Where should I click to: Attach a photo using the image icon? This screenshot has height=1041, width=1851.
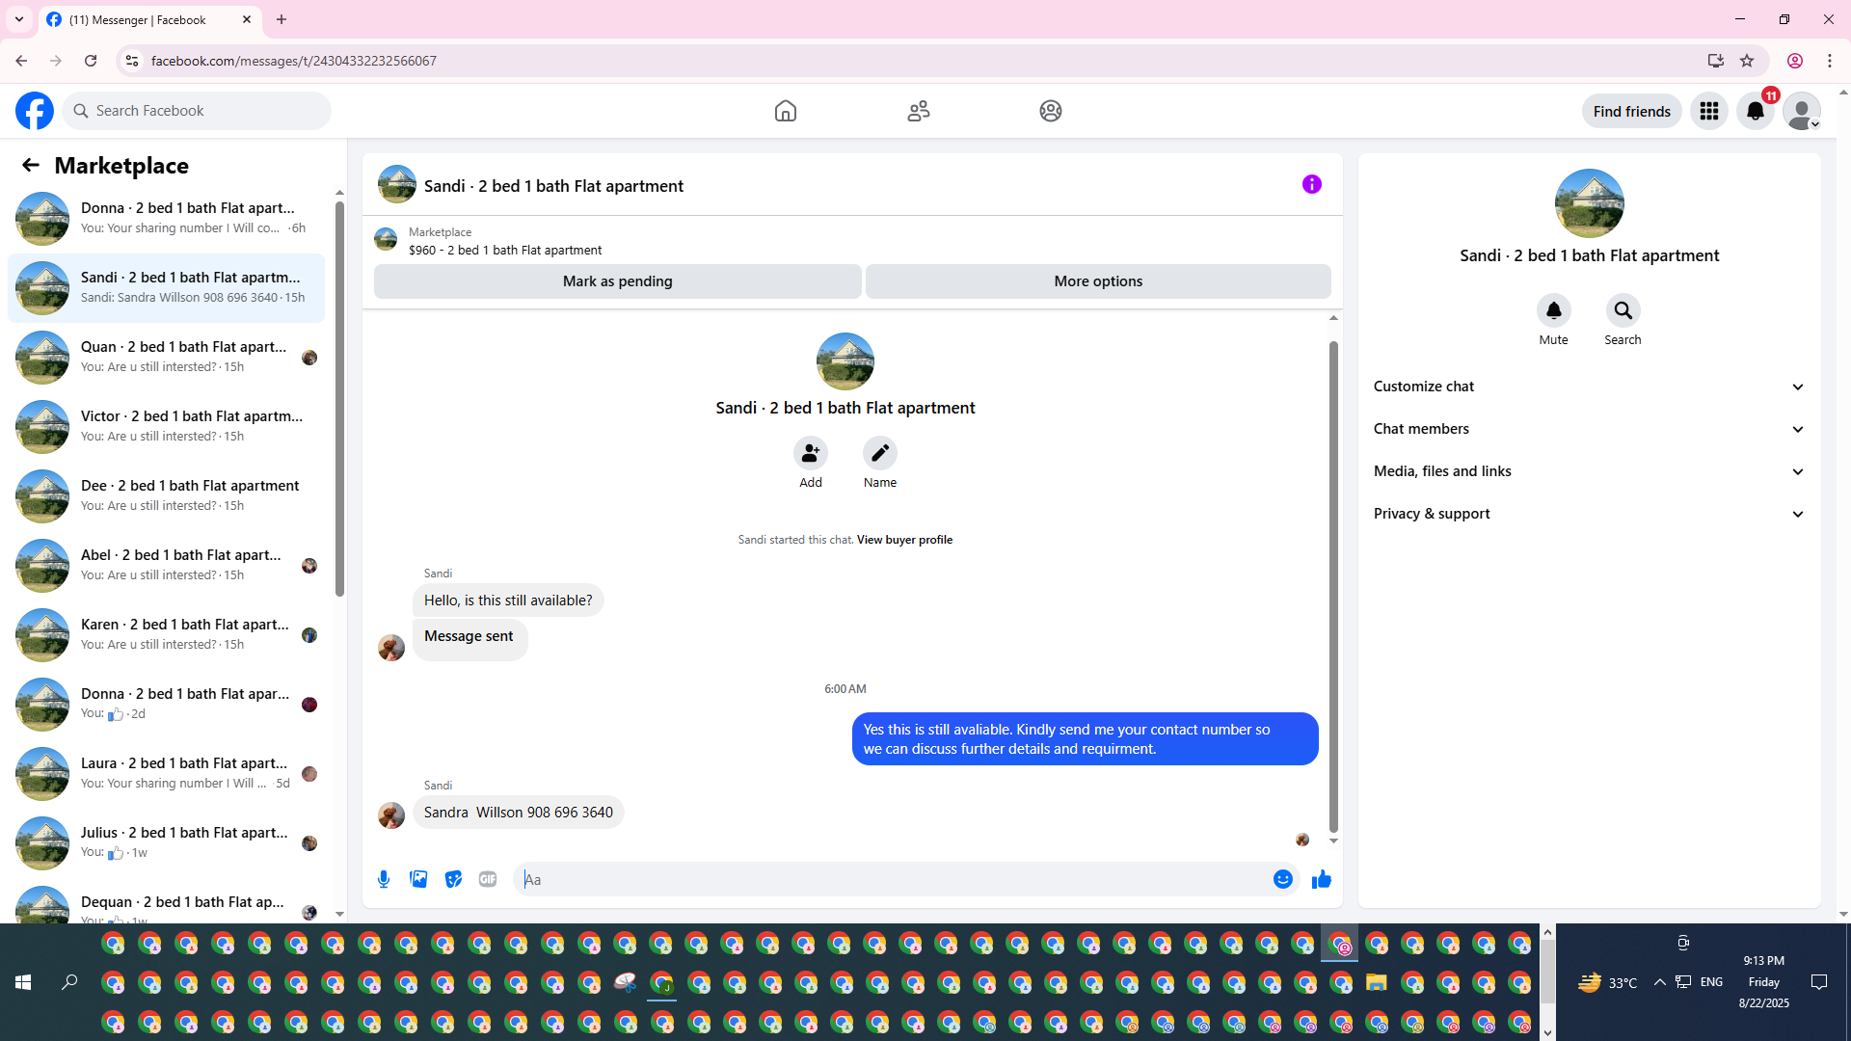pos(418,879)
